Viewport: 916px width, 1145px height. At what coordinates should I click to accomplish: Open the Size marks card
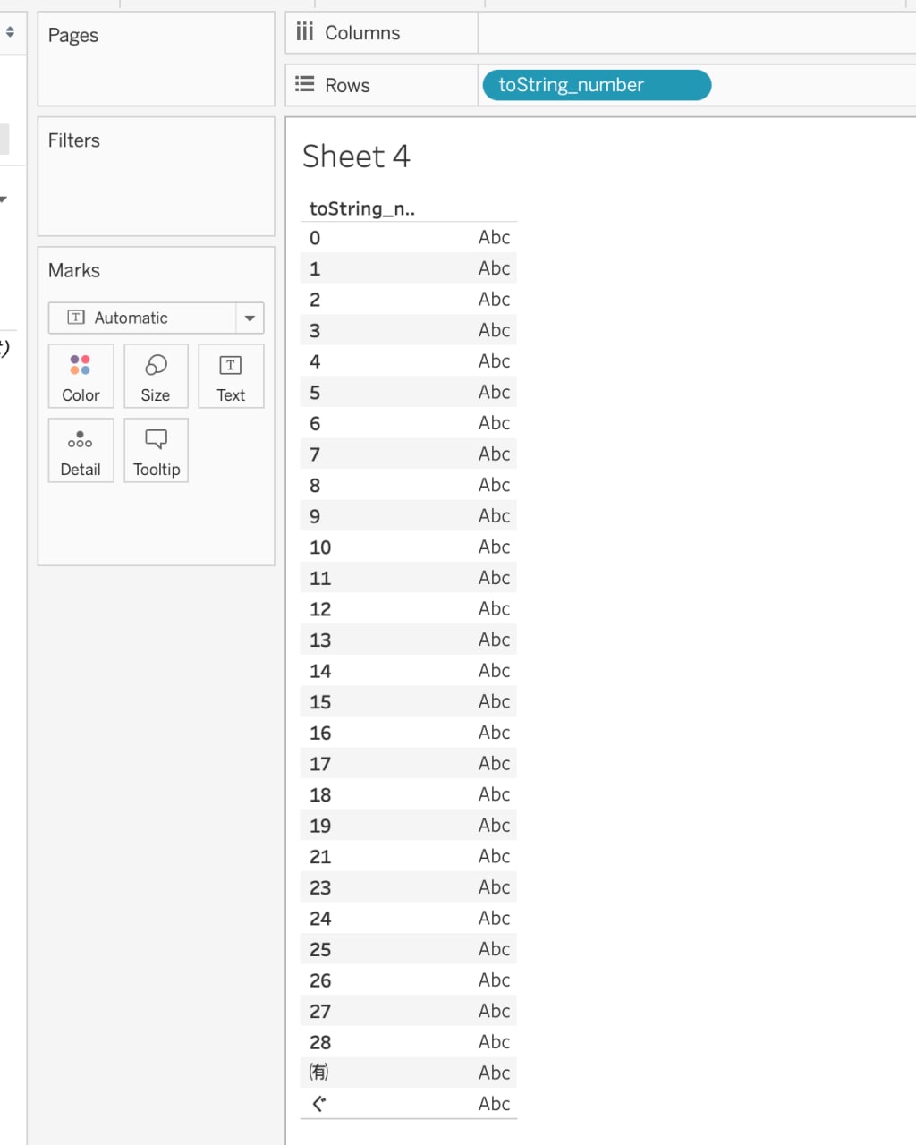click(156, 377)
